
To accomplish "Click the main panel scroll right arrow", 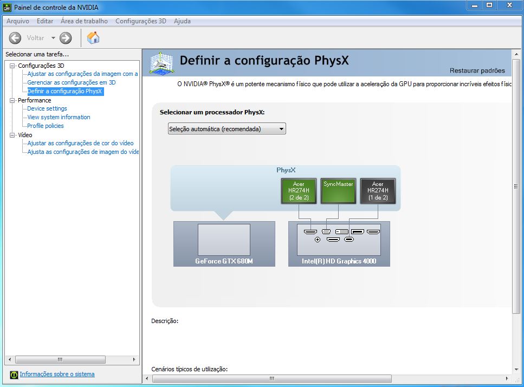I will 507,379.
